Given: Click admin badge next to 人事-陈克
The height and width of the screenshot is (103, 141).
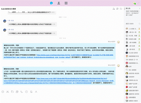Looking at the screenshot, I should point(139,49).
